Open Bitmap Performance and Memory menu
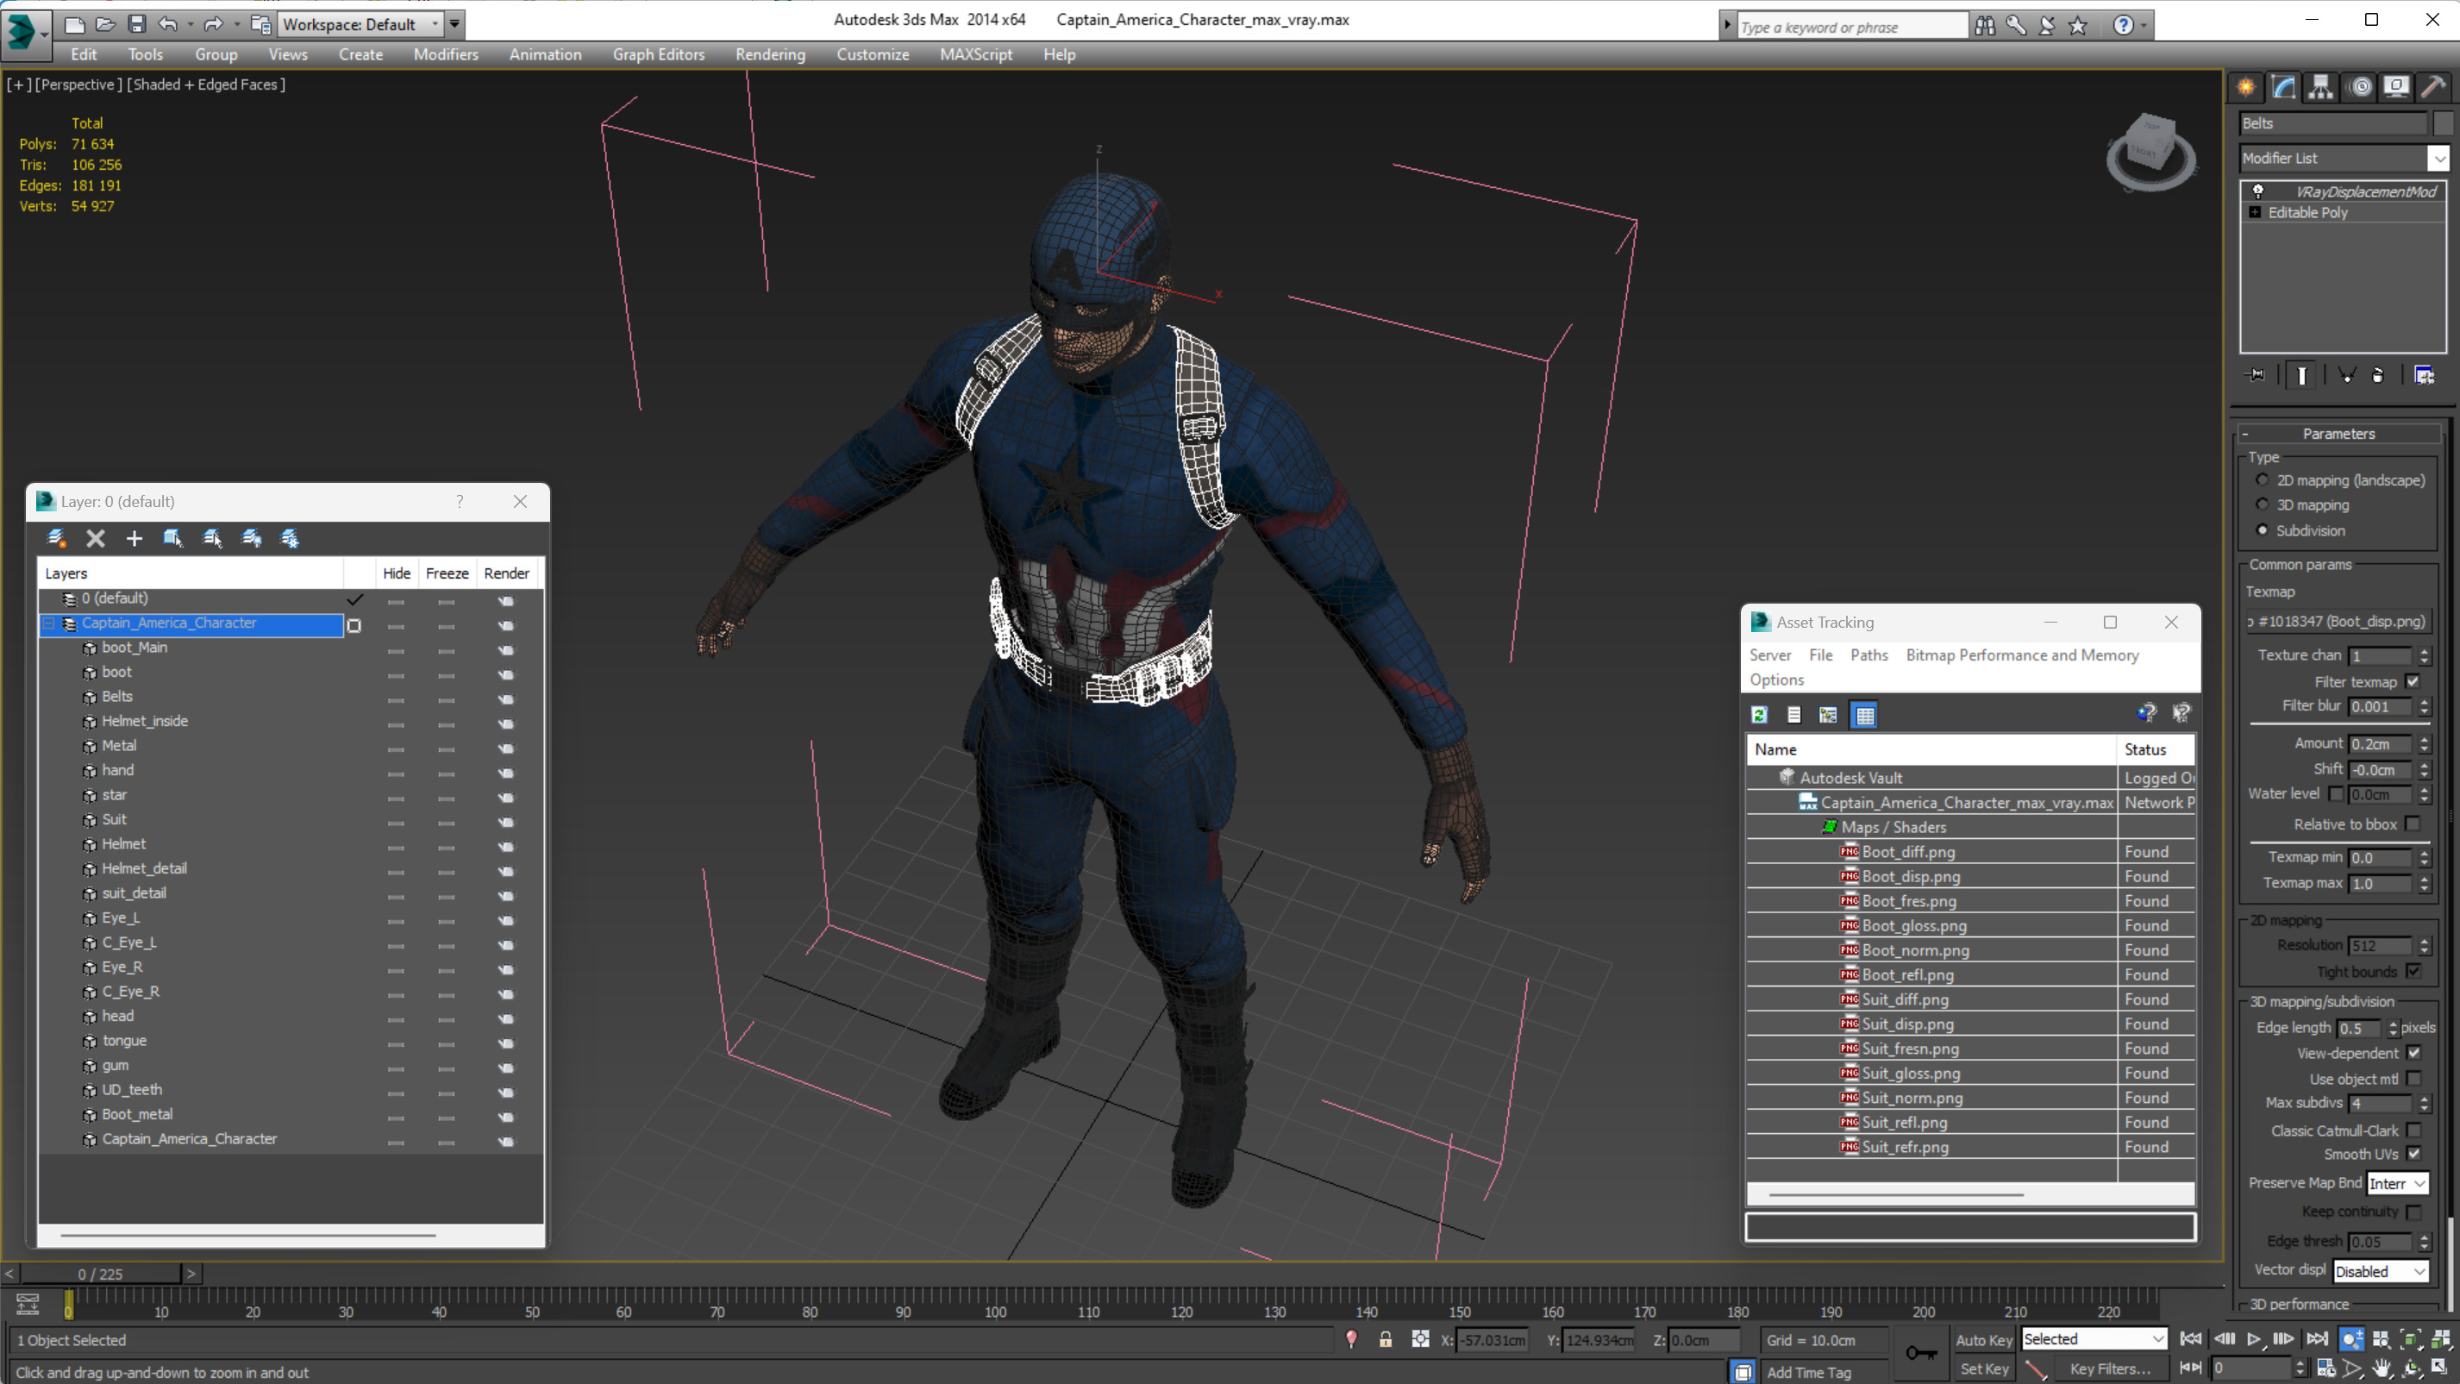 (2022, 654)
